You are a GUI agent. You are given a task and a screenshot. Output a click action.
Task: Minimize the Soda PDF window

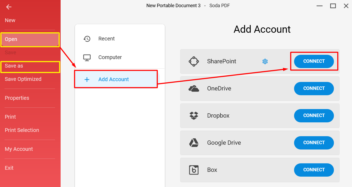(x=320, y=6)
